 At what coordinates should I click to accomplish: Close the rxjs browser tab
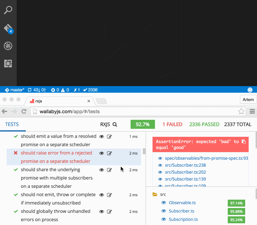(89, 101)
